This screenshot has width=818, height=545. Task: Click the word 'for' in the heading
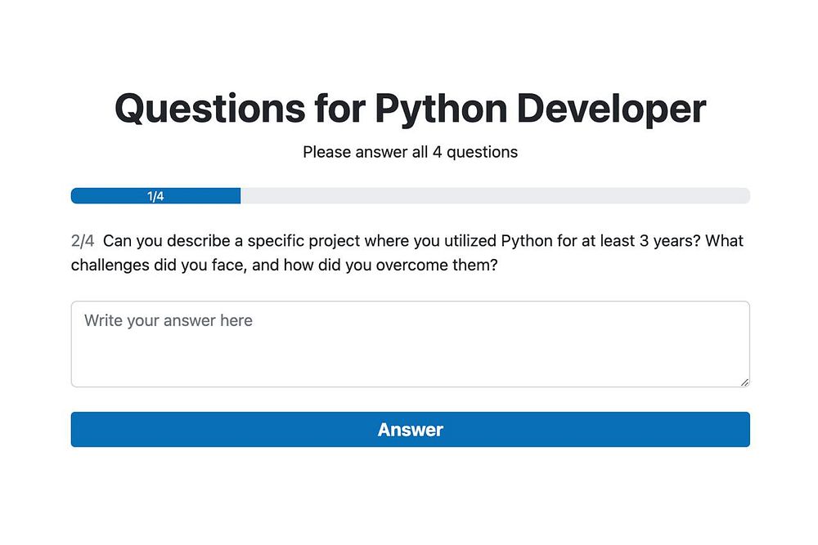click(337, 109)
